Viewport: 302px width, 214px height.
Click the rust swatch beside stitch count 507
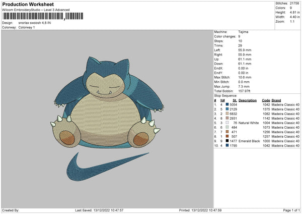(228, 136)
